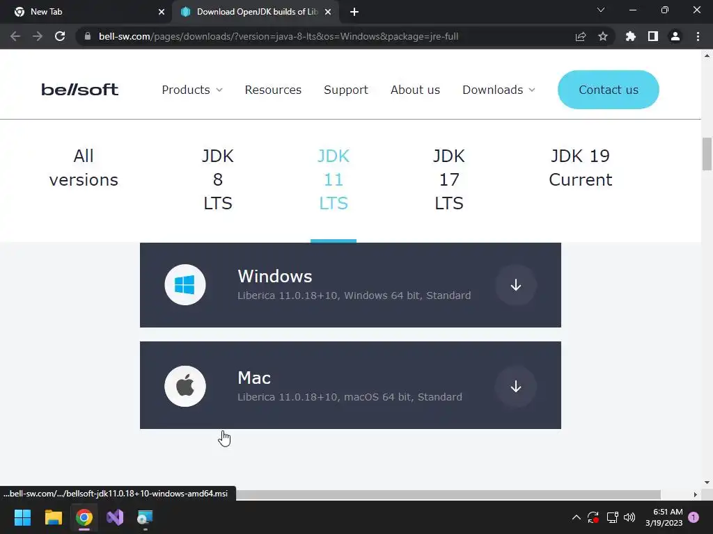Click the Mac download card title
This screenshot has height=534, width=713.
click(x=254, y=378)
